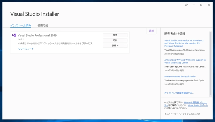The width and height of the screenshot is (215, 122).
Task: Close the Visual Studio Installer window
Action: (x=209, y=5)
